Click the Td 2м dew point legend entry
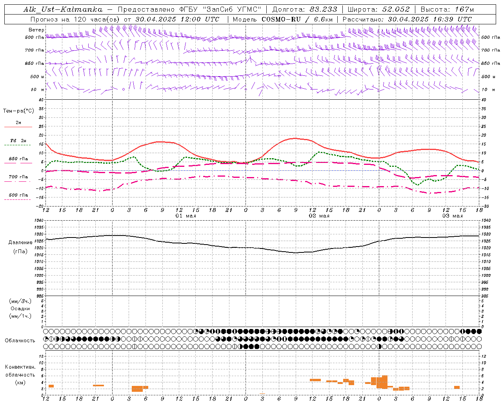This screenshot has width=502, height=402. click(18, 141)
